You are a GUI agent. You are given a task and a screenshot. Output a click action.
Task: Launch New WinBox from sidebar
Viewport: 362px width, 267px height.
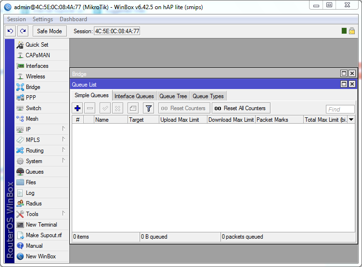pos(42,256)
